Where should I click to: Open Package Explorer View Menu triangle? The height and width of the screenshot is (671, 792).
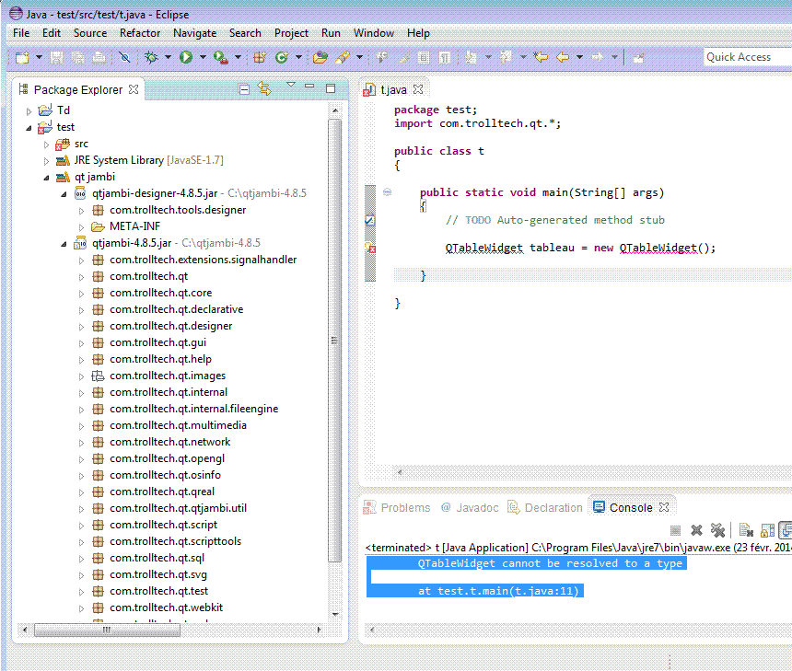coord(290,85)
